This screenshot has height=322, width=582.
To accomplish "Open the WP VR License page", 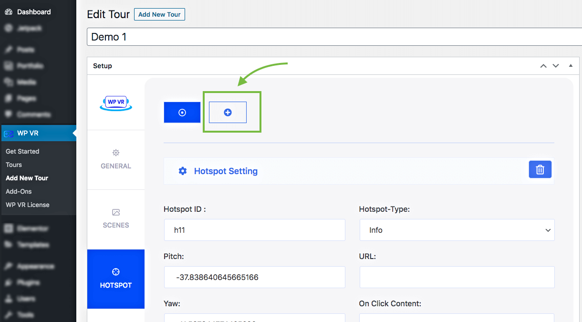I will tap(28, 205).
